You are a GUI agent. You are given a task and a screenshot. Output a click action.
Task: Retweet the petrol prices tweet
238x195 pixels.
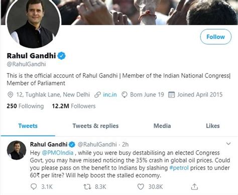point(87,186)
